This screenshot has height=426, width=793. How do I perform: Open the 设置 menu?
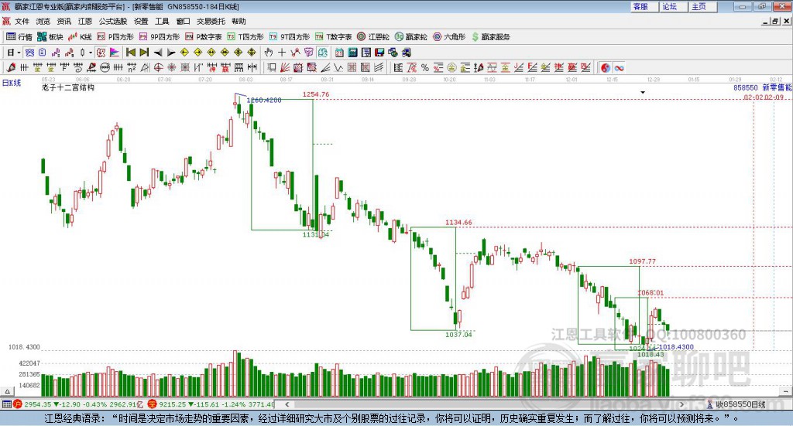click(x=141, y=21)
